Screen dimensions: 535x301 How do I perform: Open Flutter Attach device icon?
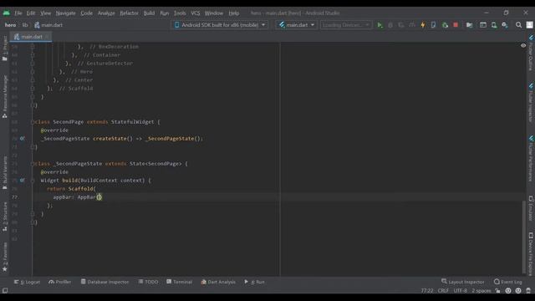pyautogui.click(x=433, y=25)
